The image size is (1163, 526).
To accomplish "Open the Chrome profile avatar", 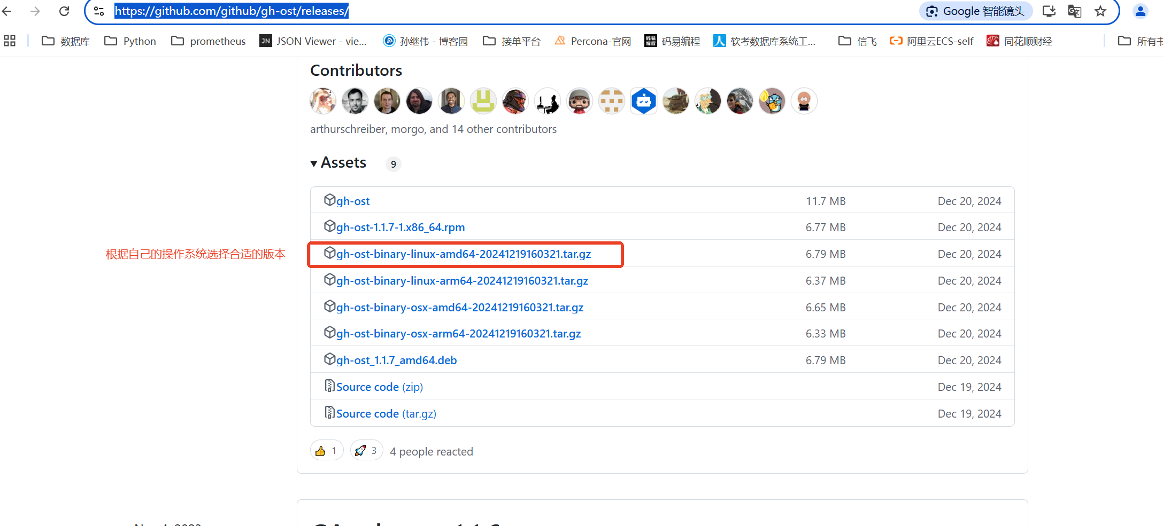I will tap(1141, 11).
